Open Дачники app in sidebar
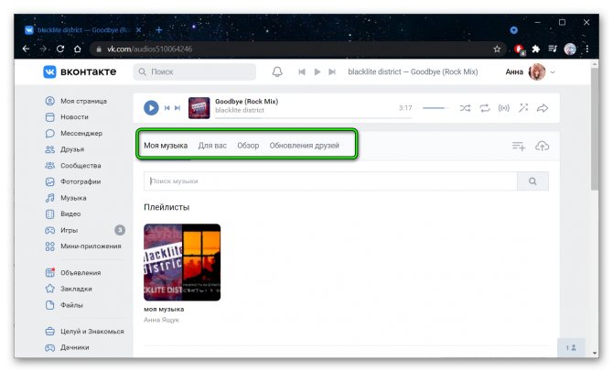 (x=67, y=348)
